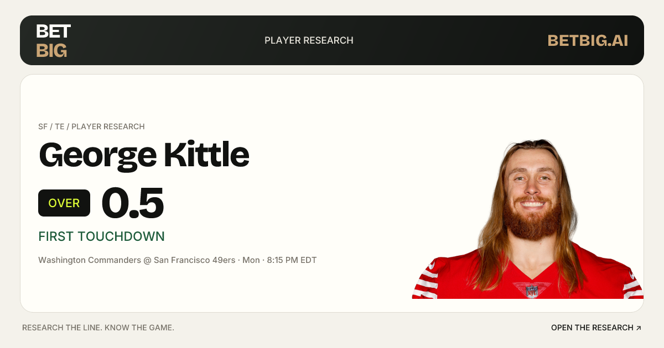Click the SF / TE / PLAYER RESEARCH breadcrumb
664x348 pixels.
pos(91,126)
